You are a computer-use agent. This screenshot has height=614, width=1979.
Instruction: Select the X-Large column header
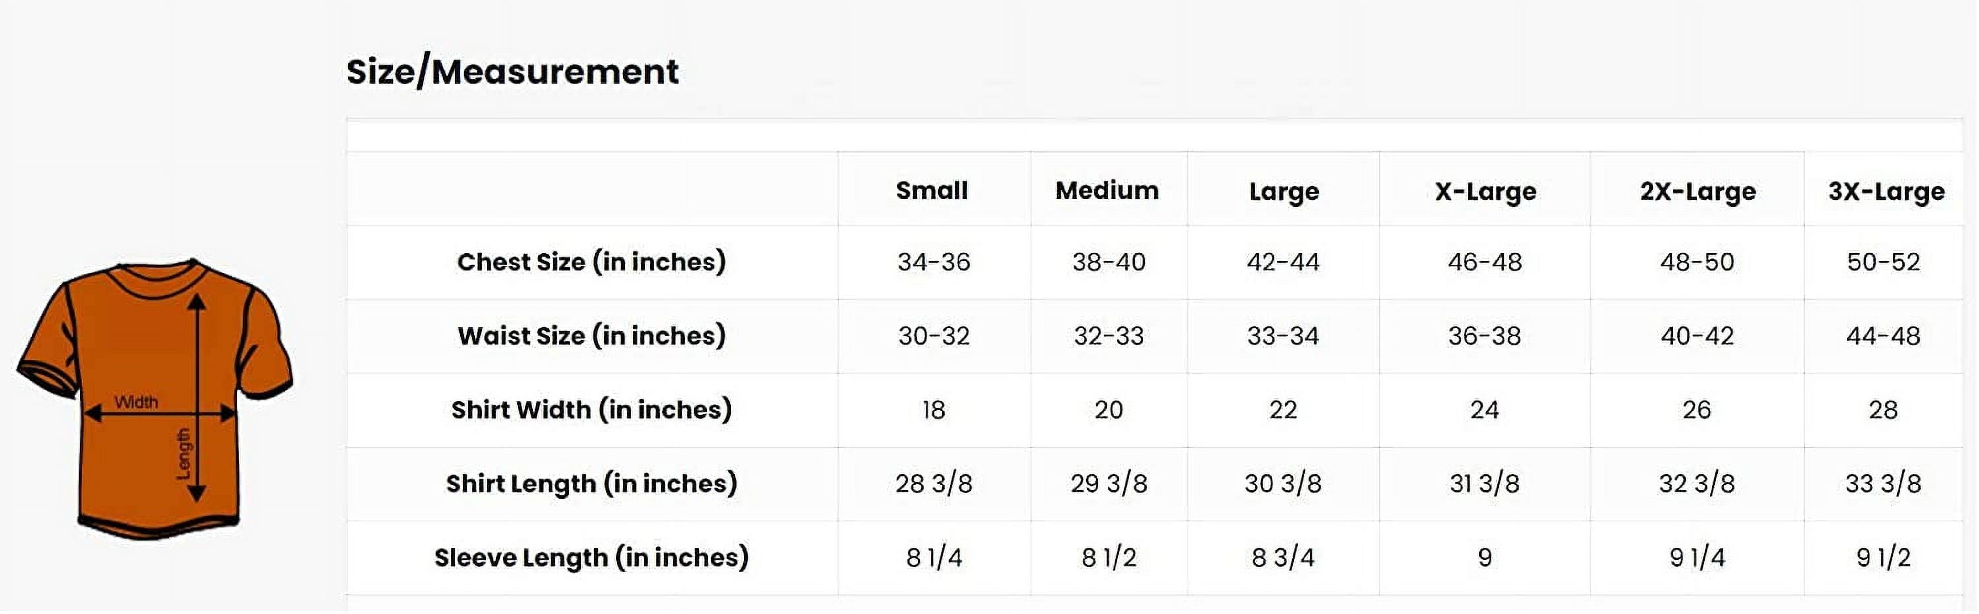point(1485,191)
